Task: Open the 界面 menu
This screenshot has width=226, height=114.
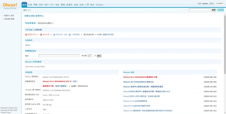Action: point(35,5)
